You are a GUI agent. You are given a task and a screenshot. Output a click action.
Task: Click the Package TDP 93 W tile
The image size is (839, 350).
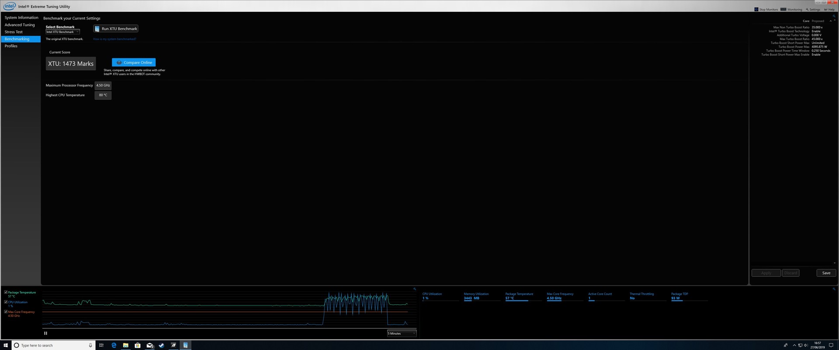coord(690,296)
